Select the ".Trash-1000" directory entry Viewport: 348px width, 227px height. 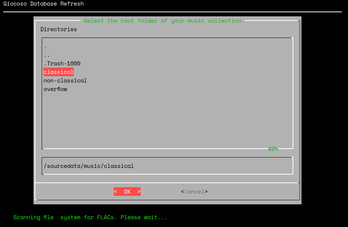point(62,64)
